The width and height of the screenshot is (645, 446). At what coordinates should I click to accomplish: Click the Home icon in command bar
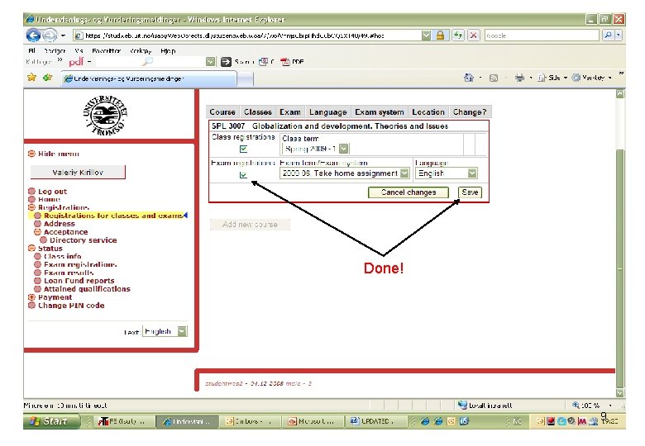[469, 77]
